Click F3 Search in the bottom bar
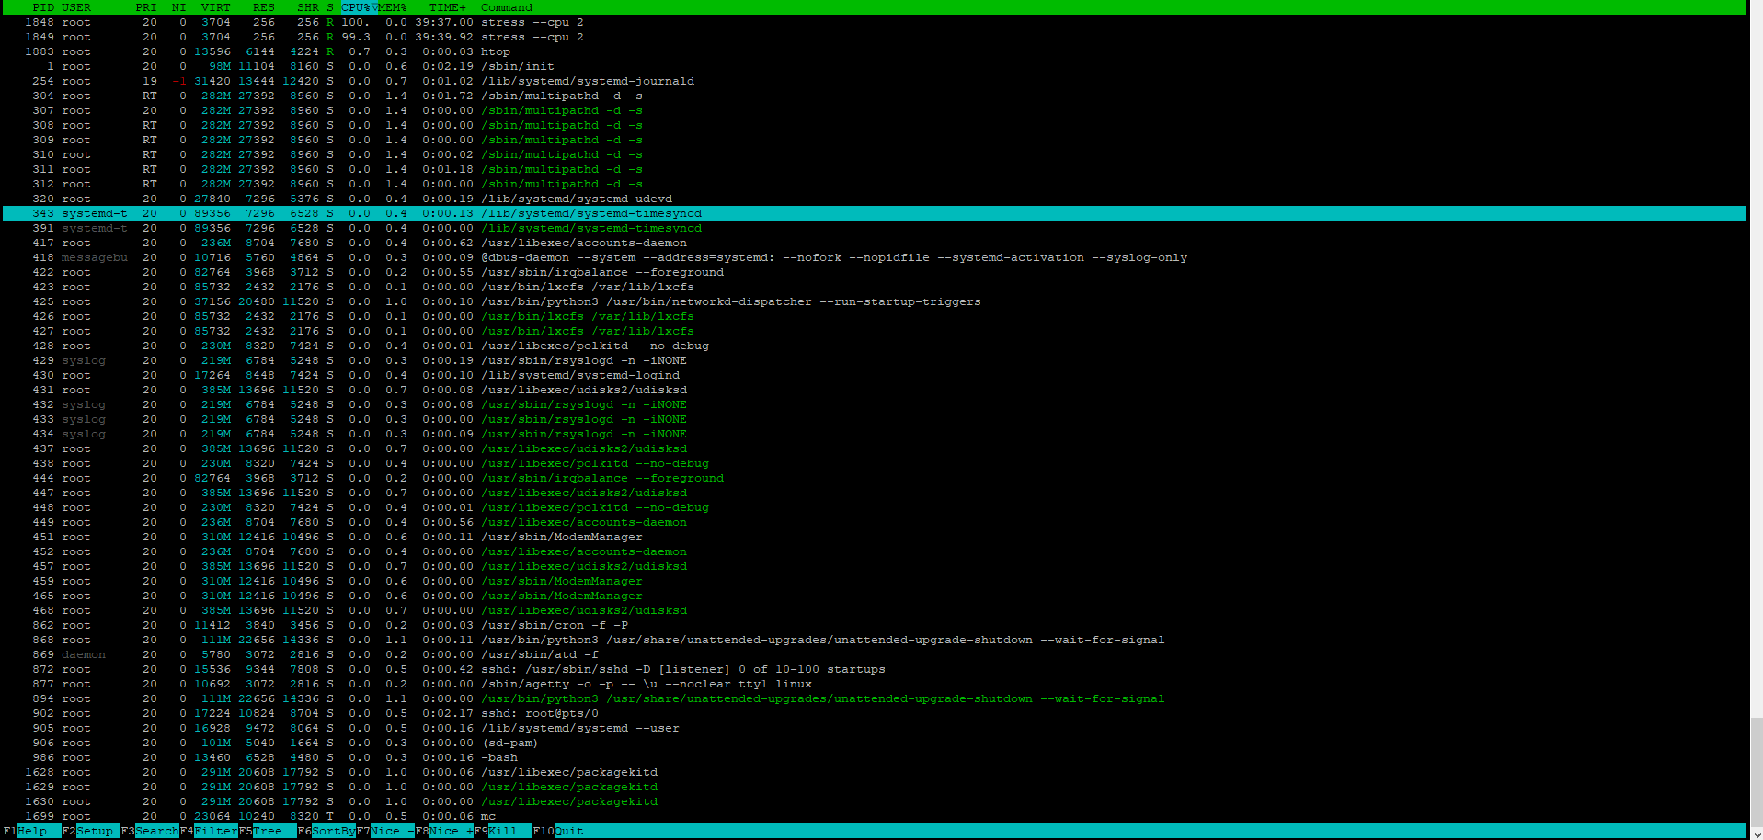1763x840 pixels. click(x=150, y=831)
